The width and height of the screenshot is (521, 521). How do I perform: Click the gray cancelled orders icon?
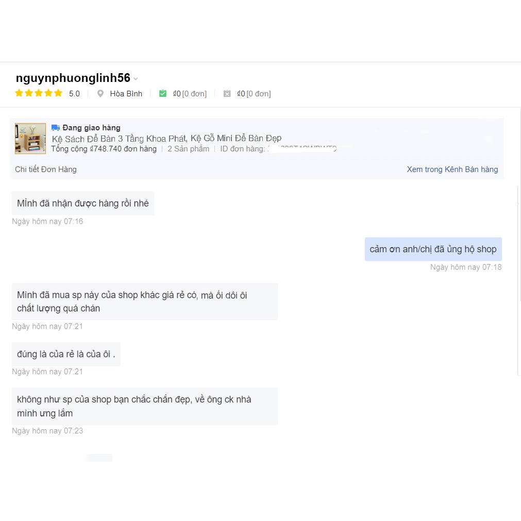pos(227,94)
